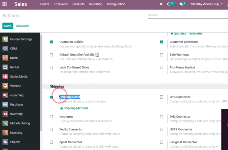Enable the DHL Connector checkbox
The image size is (228, 150).
(161, 117)
